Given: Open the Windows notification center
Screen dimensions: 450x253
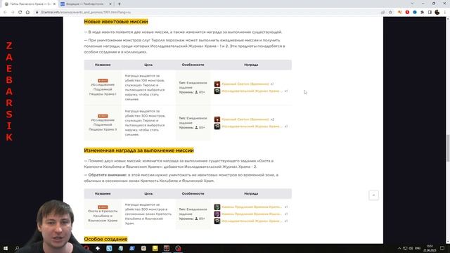Looking at the screenshot, I should click(442, 248).
